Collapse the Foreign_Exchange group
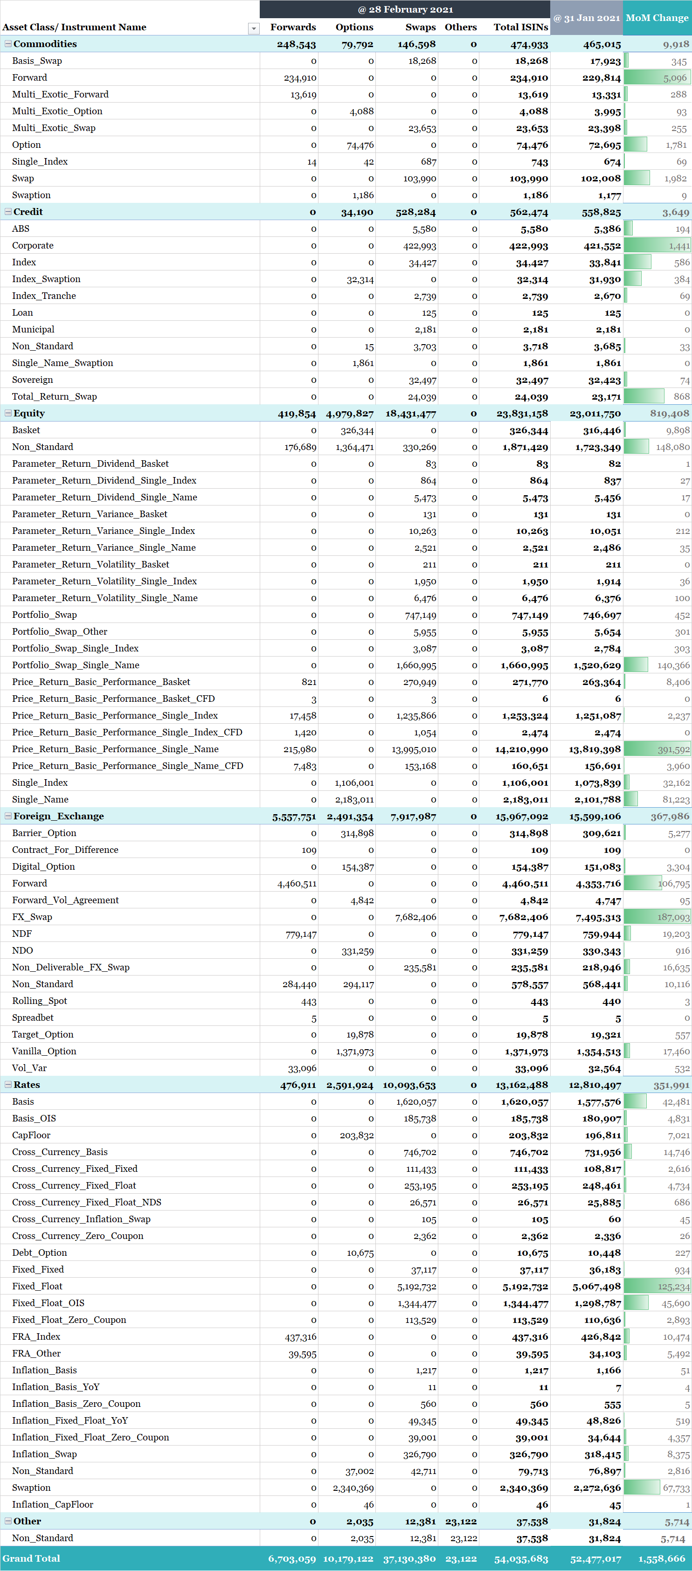 (x=8, y=816)
